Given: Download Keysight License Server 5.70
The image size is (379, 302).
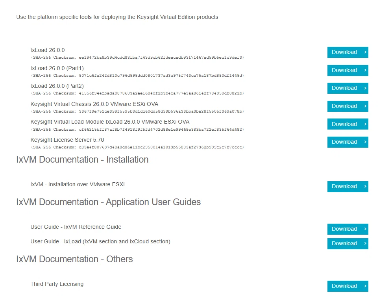Looking at the screenshot, I should coord(348,142).
